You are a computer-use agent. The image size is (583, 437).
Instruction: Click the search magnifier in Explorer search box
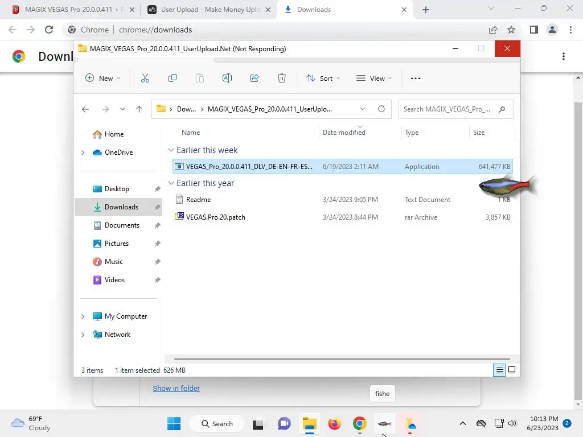(x=502, y=109)
